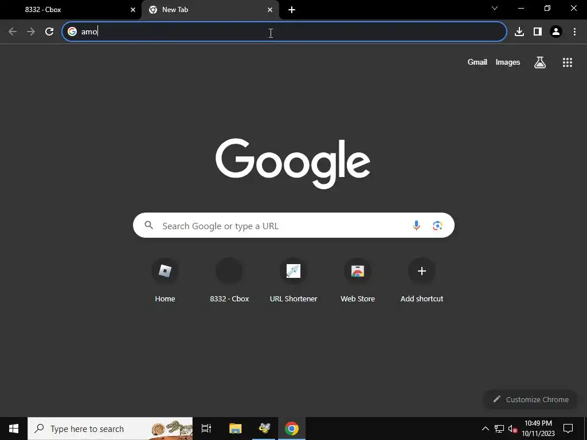The width and height of the screenshot is (587, 440).
Task: Click the browser forward arrow
Action: point(31,32)
